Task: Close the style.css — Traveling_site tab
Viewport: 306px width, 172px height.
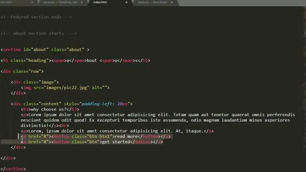Action: pos(82,2)
